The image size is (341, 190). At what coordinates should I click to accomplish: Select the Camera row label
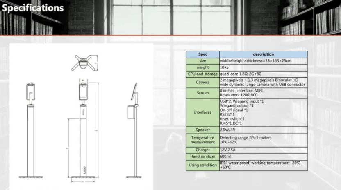coord(202,82)
